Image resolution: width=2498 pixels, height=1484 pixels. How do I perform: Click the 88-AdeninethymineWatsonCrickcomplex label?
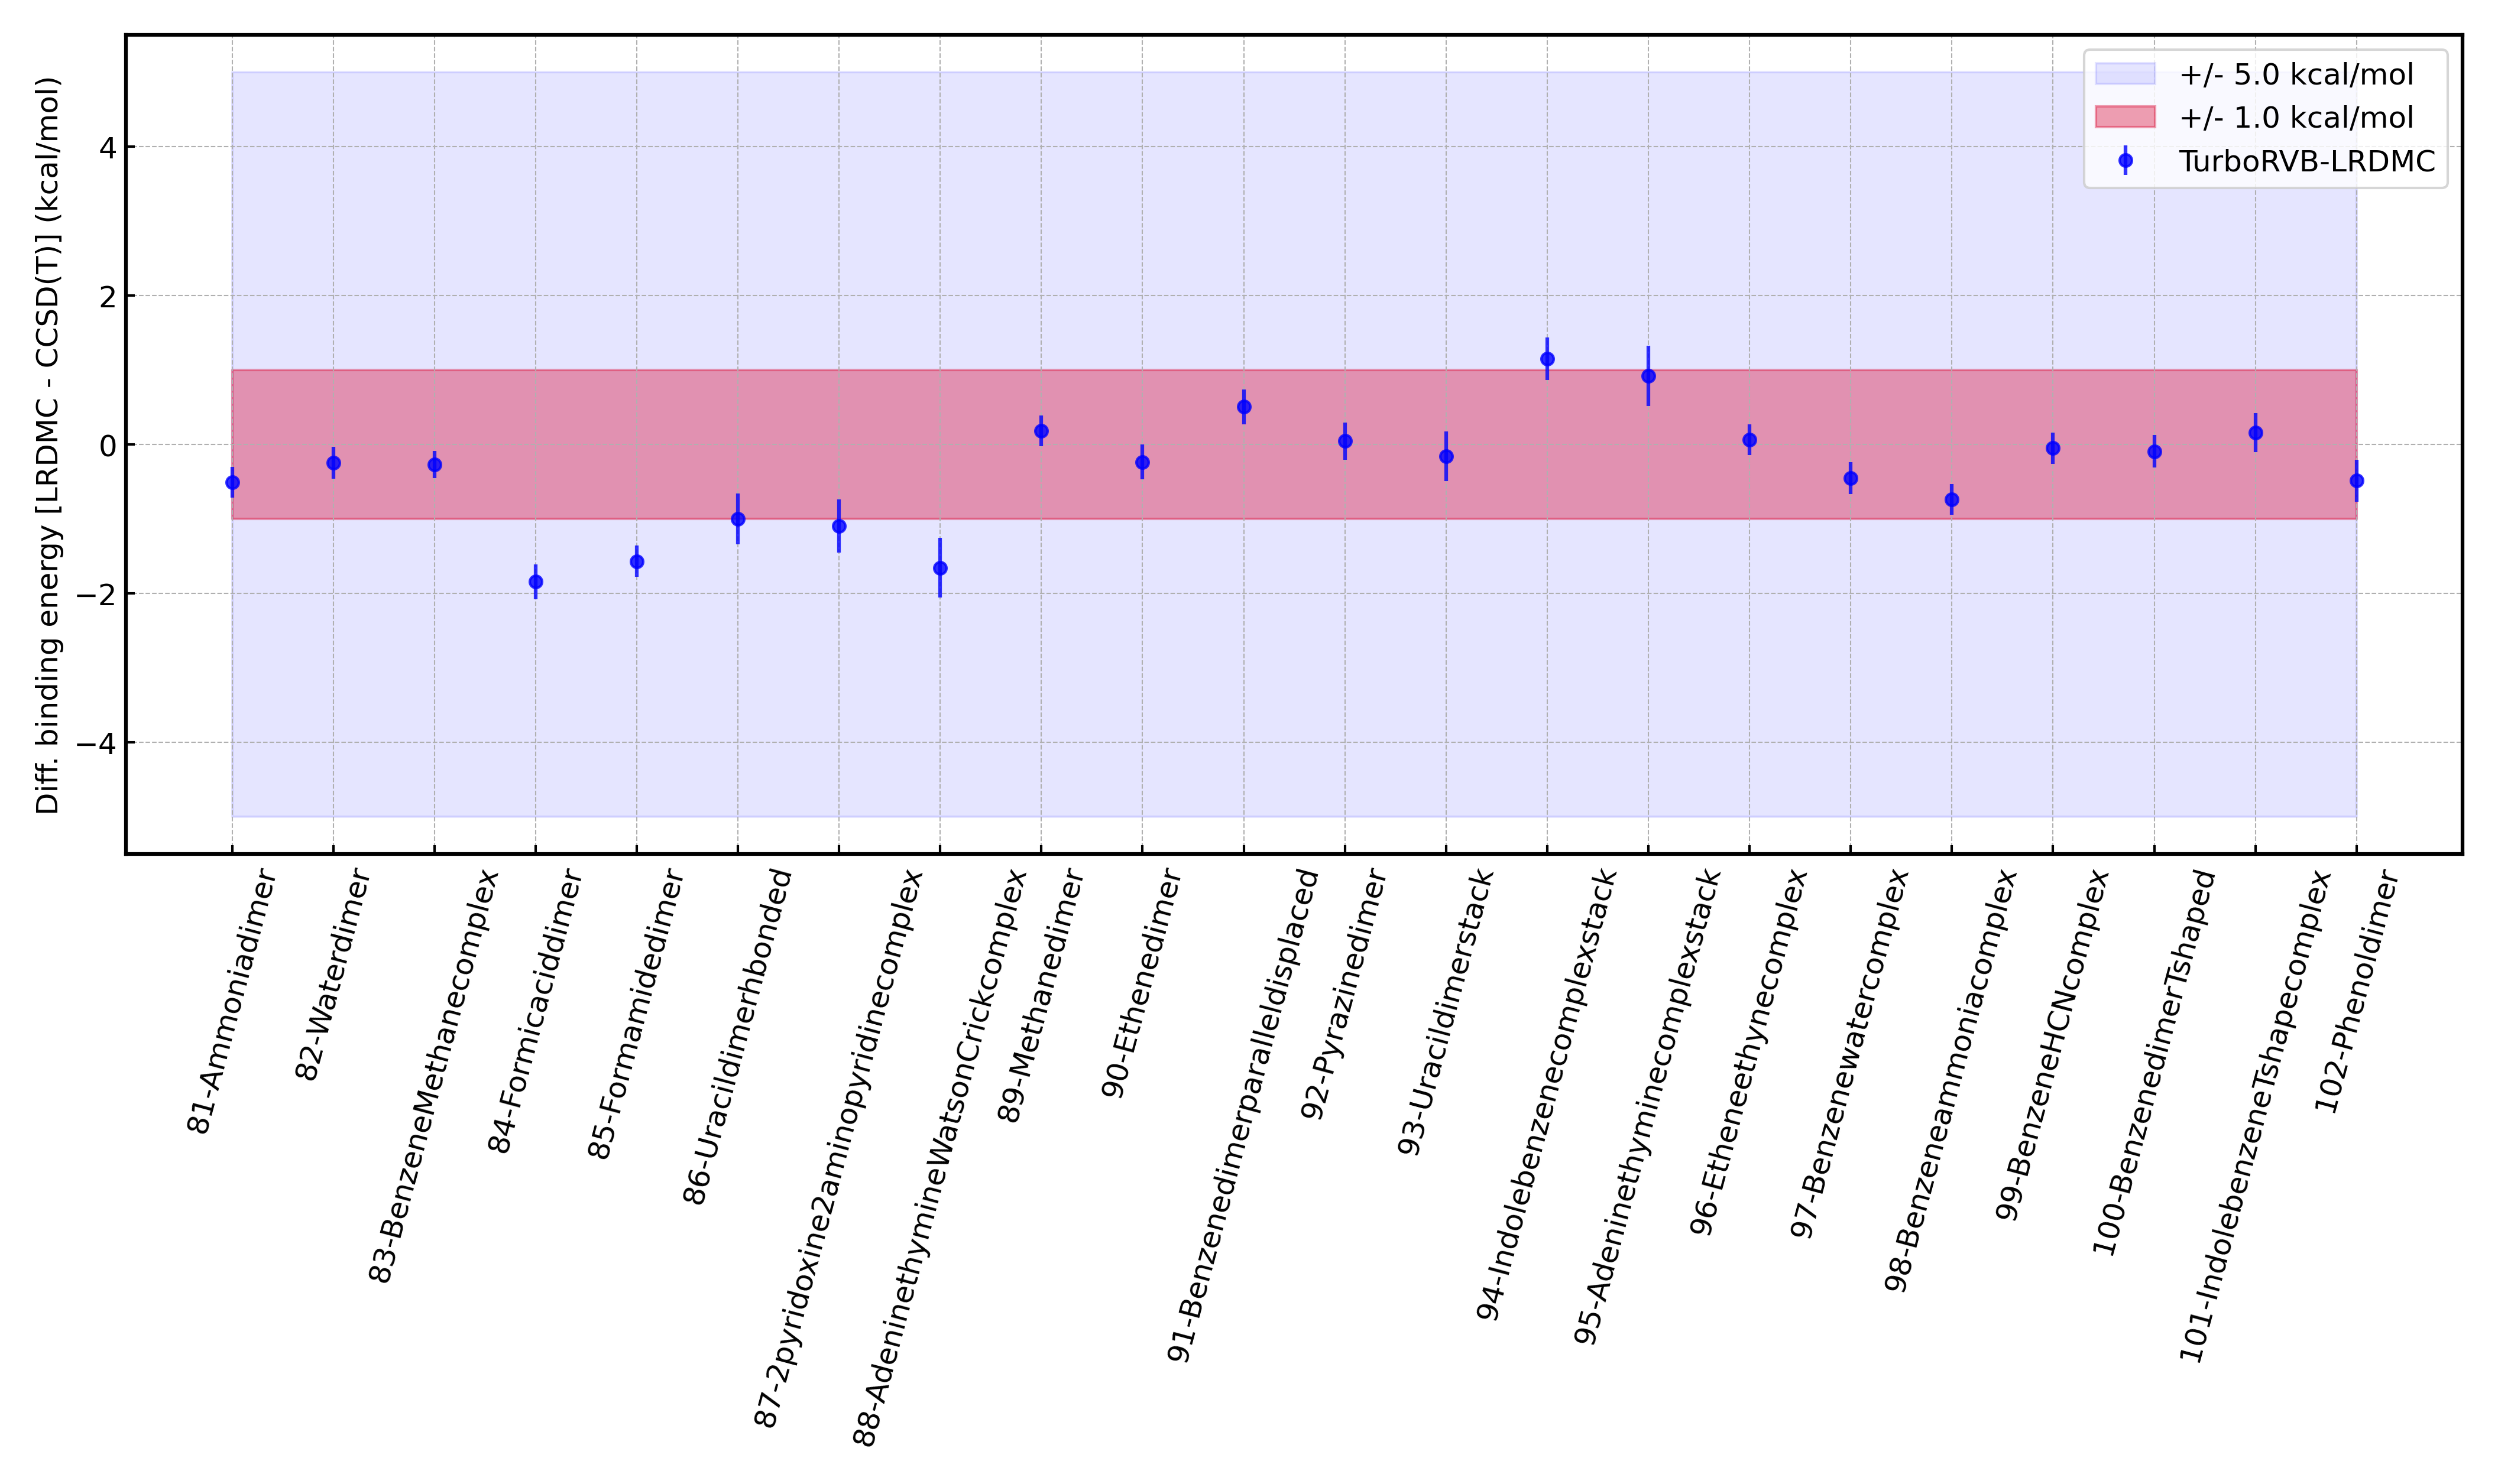click(x=939, y=1158)
